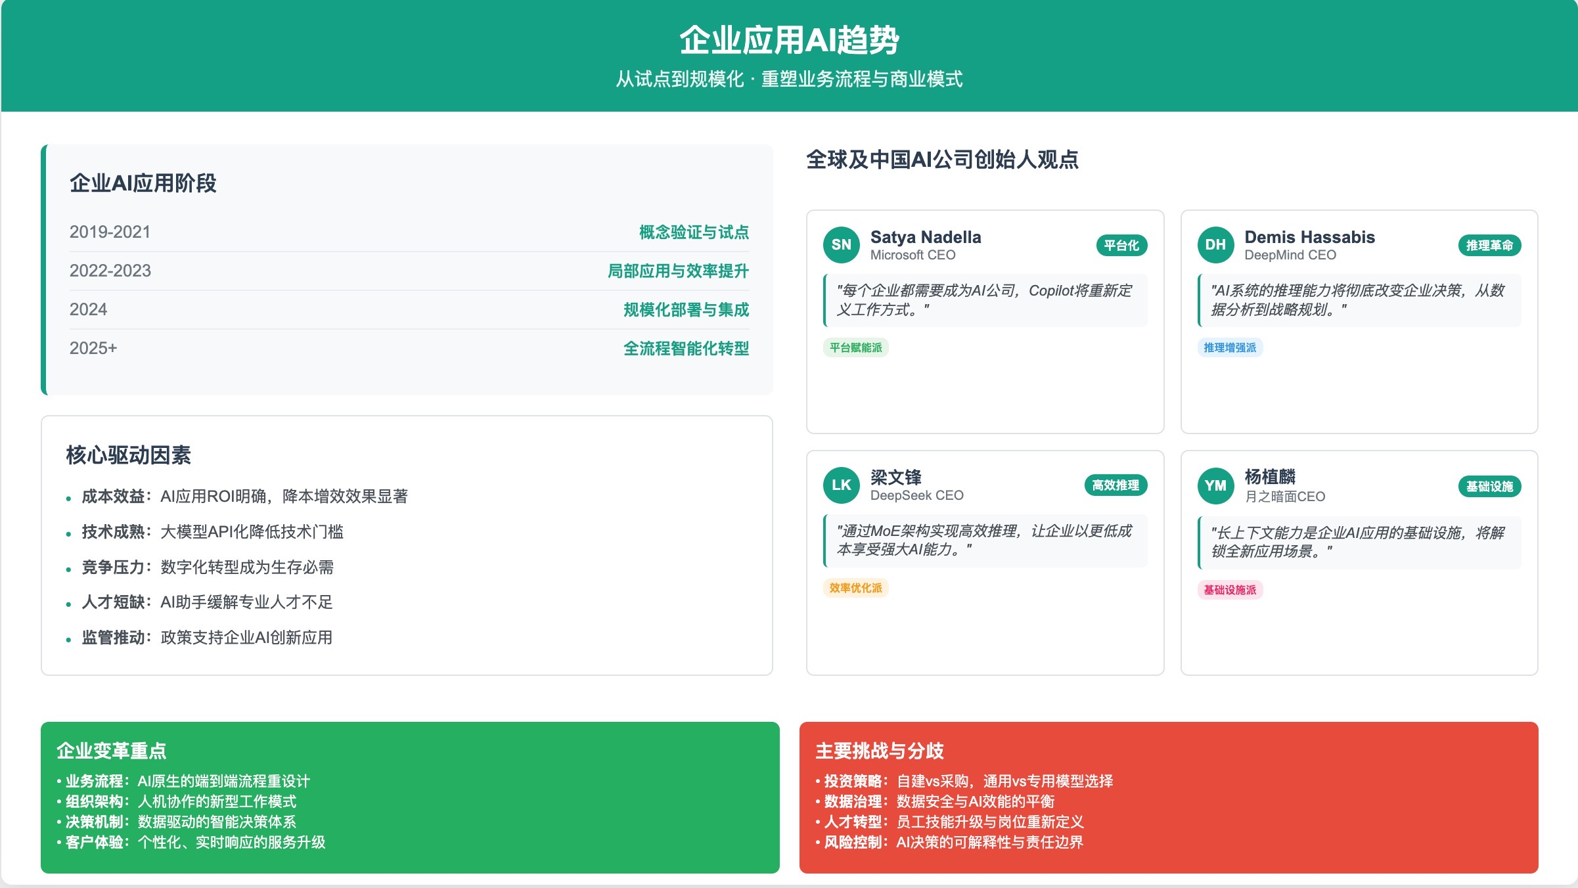The width and height of the screenshot is (1578, 888).
Task: Click the 长上下文能力 quote by 杨植麟
Action: pos(1359,542)
